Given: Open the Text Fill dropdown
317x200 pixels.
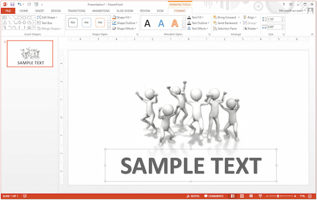Looking at the screenshot, I should (x=195, y=17).
